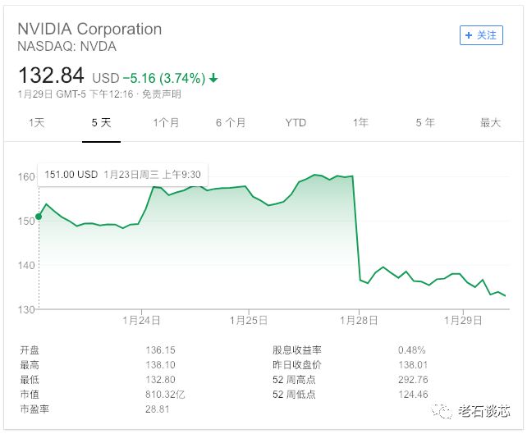Image resolution: width=527 pixels, height=434 pixels.
Task: Switch to the 1个月 range tab
Action: (x=166, y=122)
